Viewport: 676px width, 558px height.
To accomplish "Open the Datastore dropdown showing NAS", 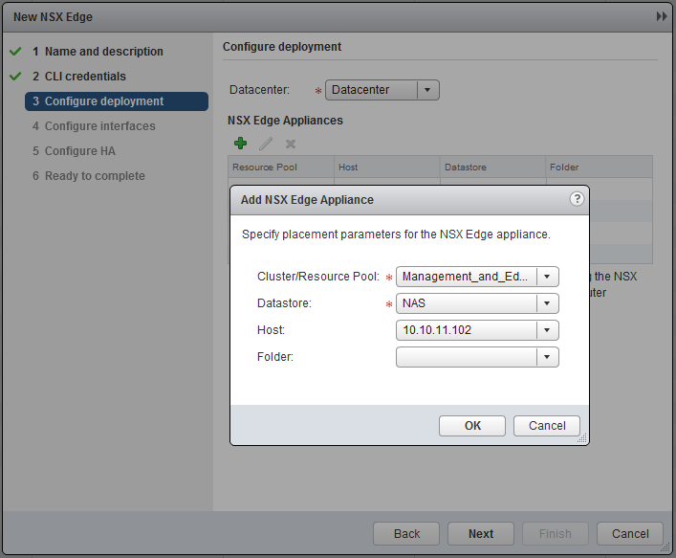I will pyautogui.click(x=547, y=303).
